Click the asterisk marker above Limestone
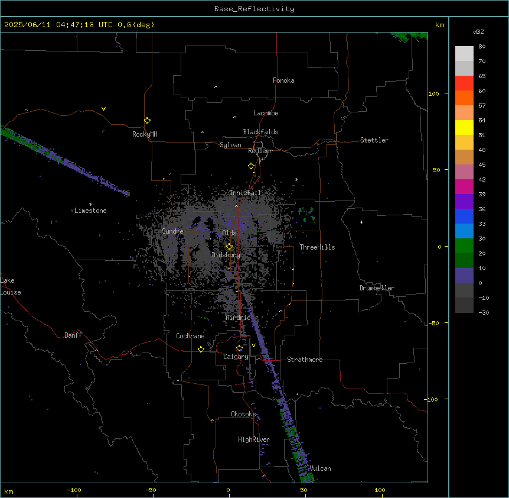Viewport: 509px width, 498px height. pos(90,205)
